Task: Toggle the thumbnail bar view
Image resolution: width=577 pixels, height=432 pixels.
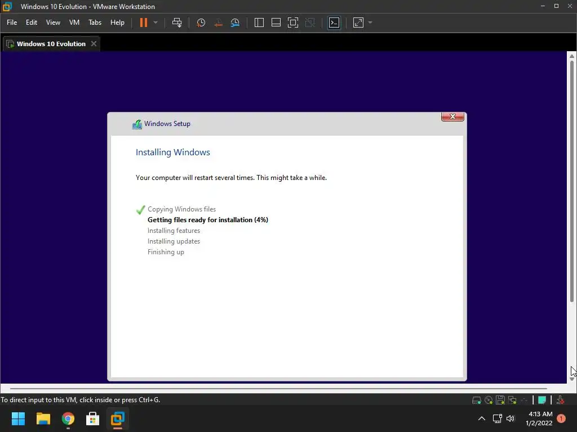Action: [x=276, y=22]
